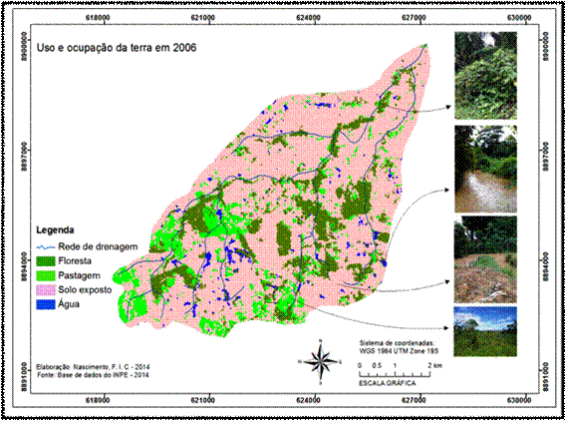Click the Fonte Base de dados INPE text

[x=93, y=375]
